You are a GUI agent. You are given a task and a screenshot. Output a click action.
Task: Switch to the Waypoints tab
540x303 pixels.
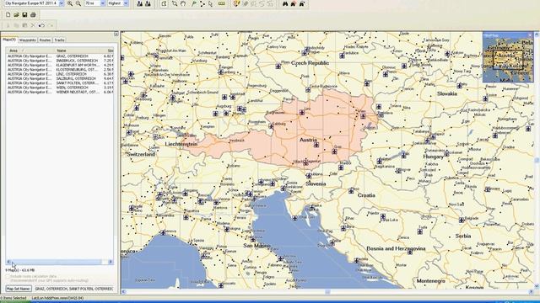[28, 40]
